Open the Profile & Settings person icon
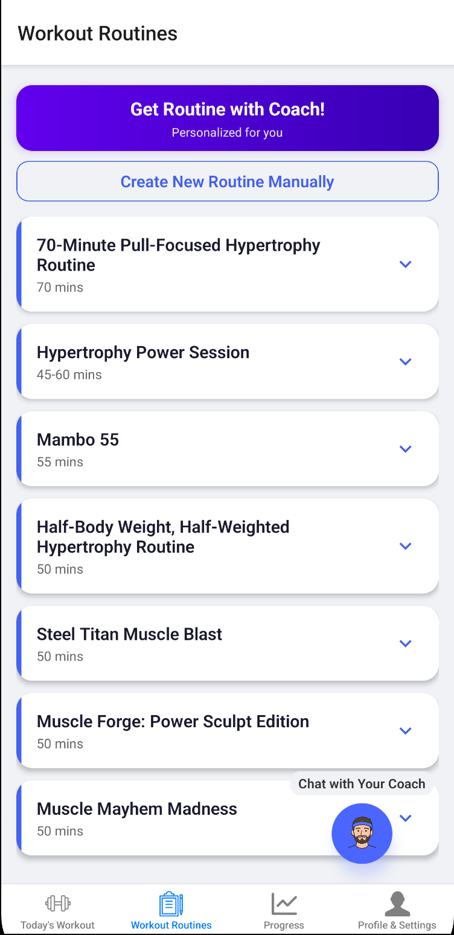Screen dimensions: 454x935 tap(397, 904)
